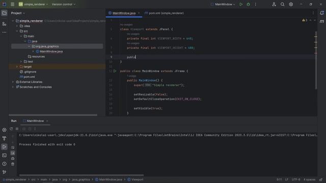Open editor tab options menu
This screenshot has height=183, width=326.
[x=313, y=13]
